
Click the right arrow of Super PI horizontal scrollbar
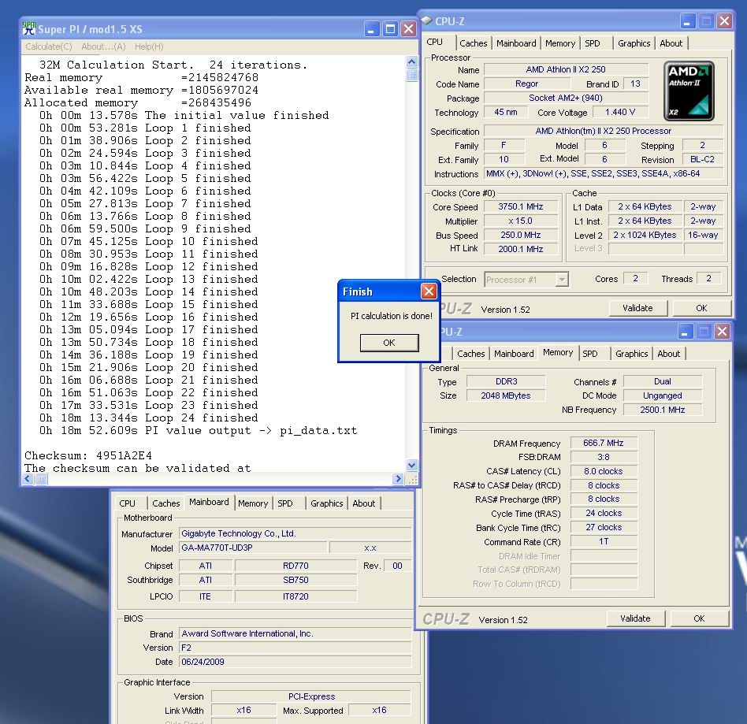(x=398, y=479)
